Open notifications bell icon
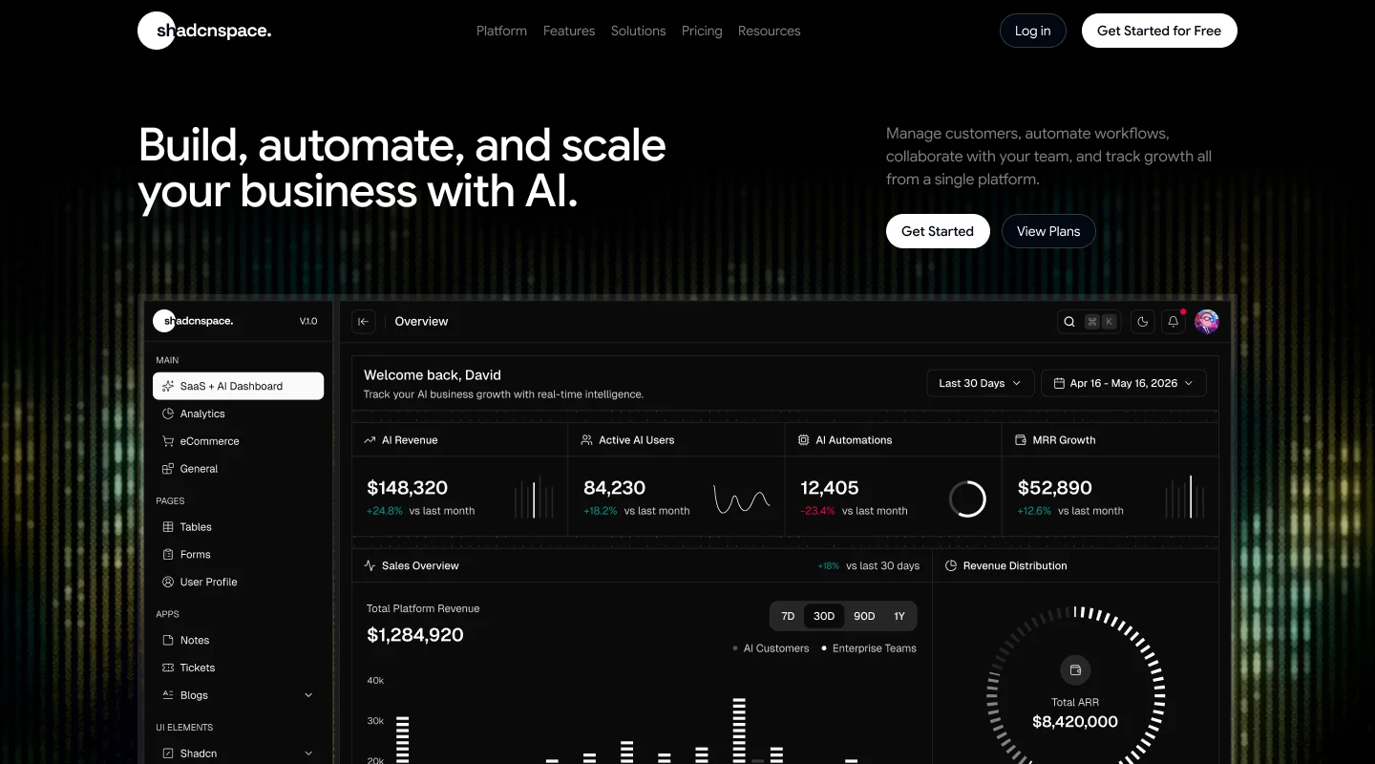 click(x=1174, y=322)
